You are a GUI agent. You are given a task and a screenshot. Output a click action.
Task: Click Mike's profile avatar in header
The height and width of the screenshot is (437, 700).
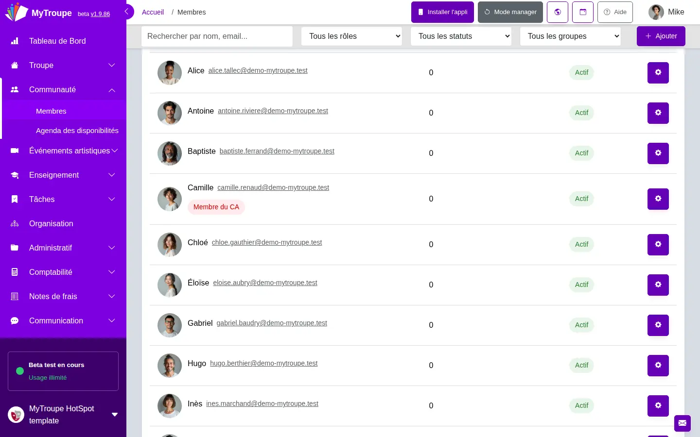pos(656,12)
